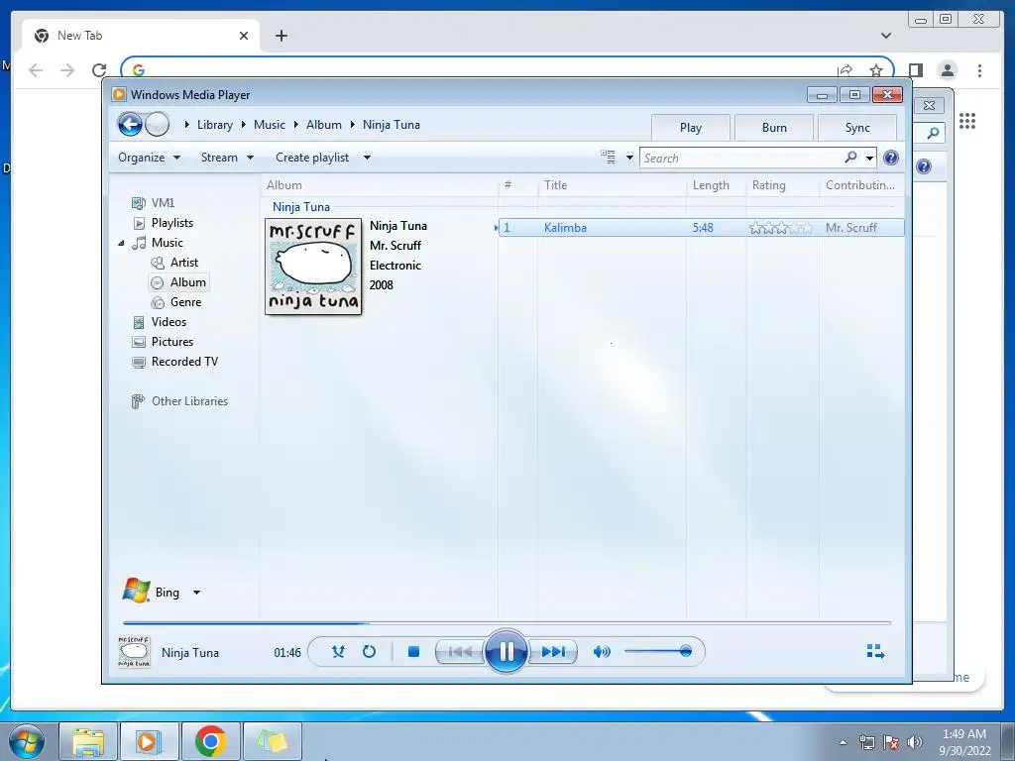Open a new tab in Chrome
The height and width of the screenshot is (761, 1015).
point(281,36)
